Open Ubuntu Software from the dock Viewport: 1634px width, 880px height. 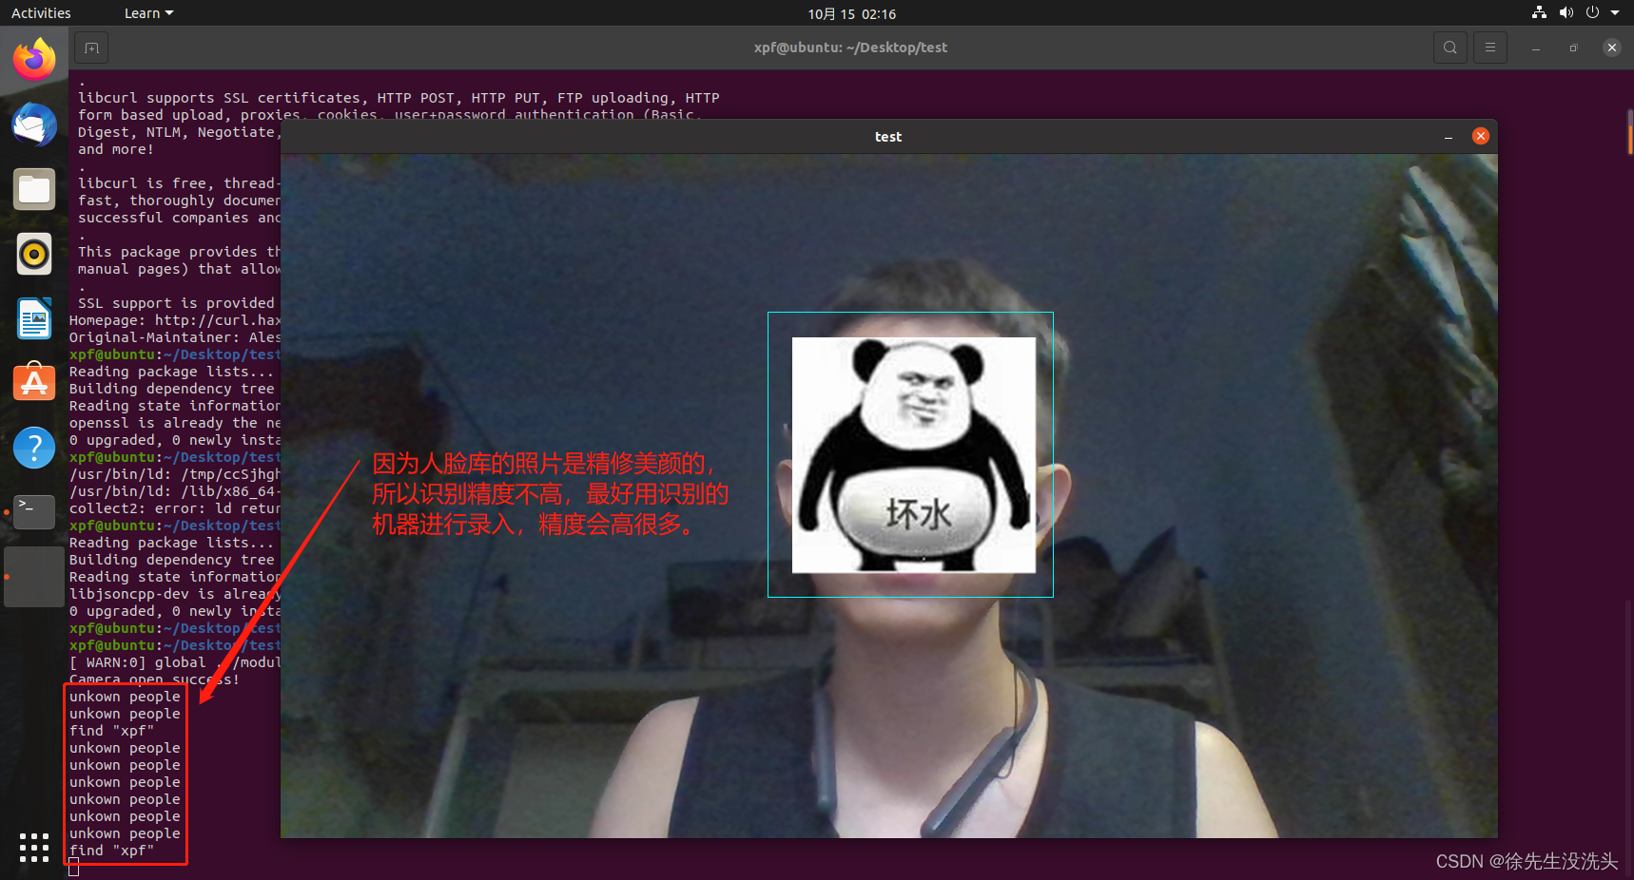click(34, 382)
